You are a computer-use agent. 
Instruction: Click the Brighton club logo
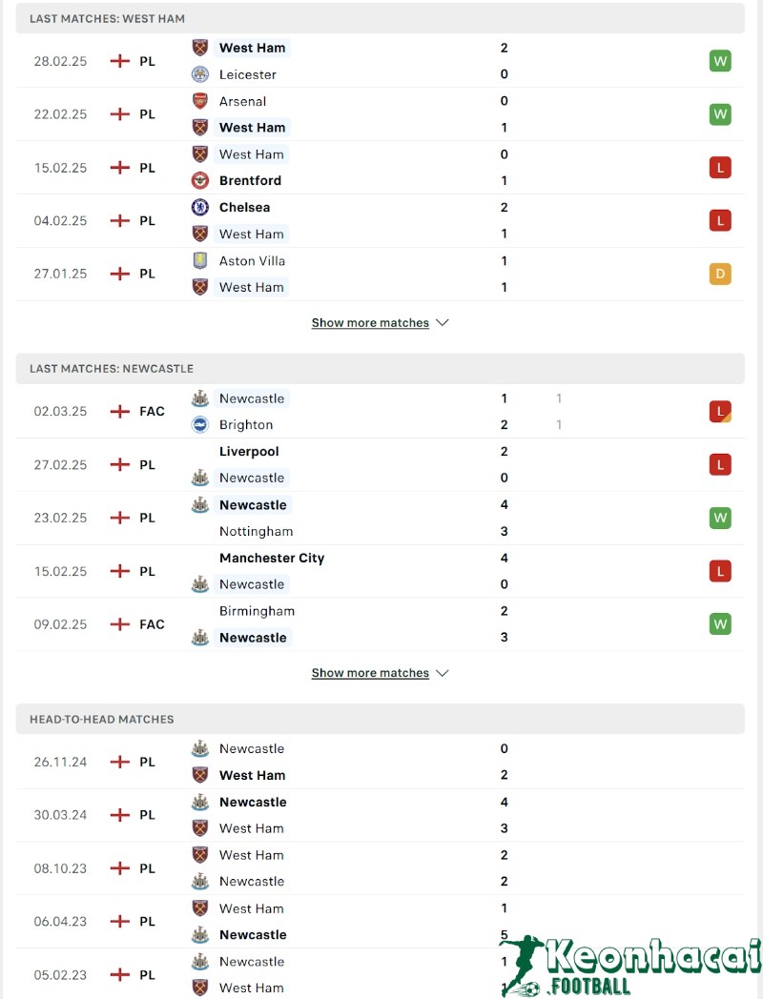click(199, 425)
